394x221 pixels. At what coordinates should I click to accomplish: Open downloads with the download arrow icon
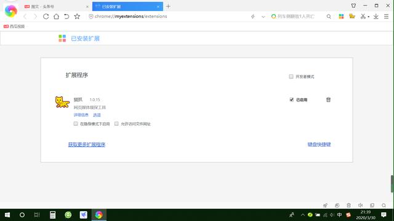[376, 17]
